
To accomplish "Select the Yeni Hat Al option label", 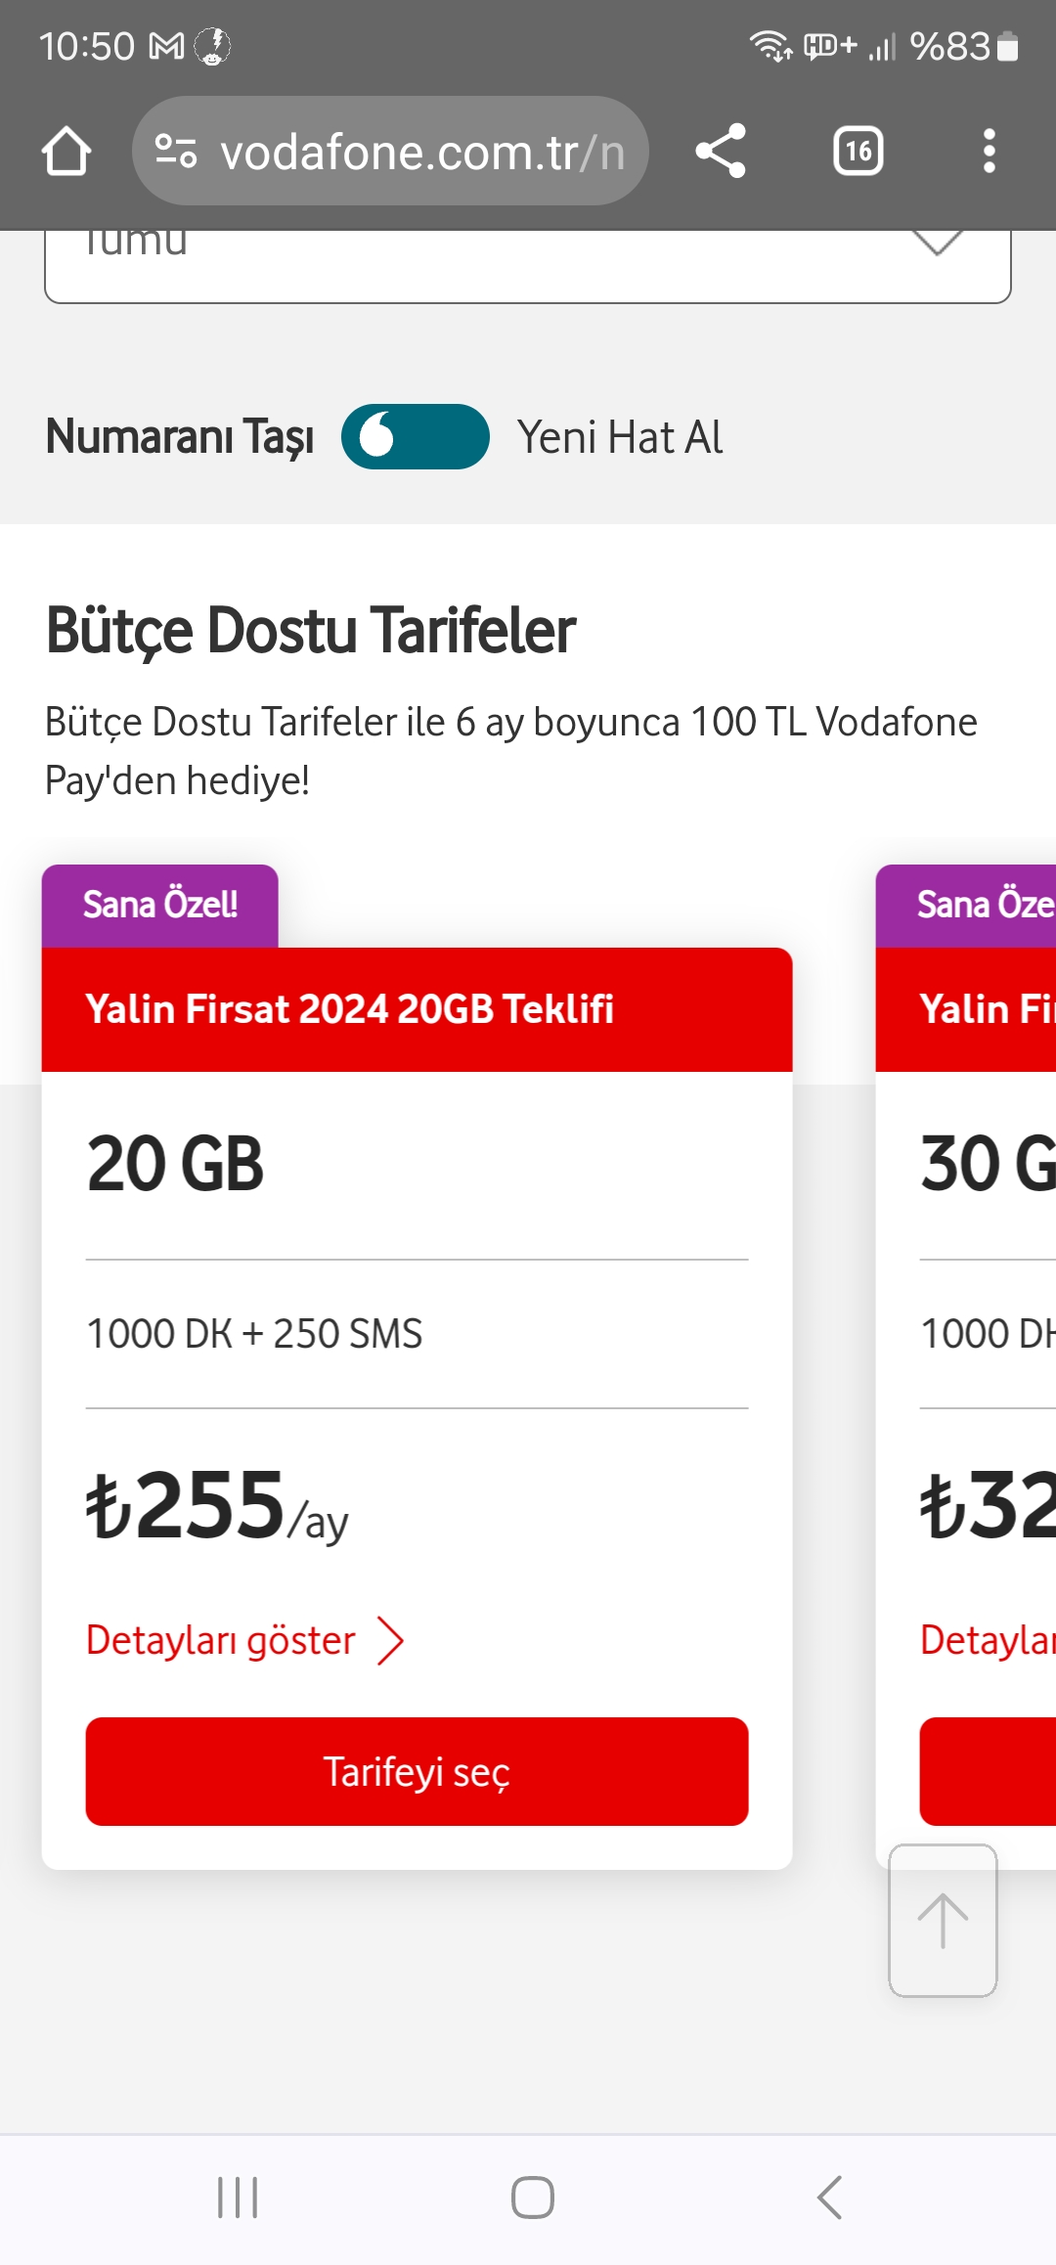I will (620, 437).
